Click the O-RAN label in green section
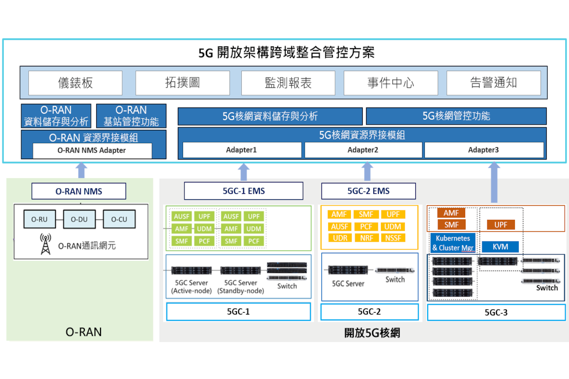Image resolution: width=569 pixels, height=379 pixels. (83, 332)
